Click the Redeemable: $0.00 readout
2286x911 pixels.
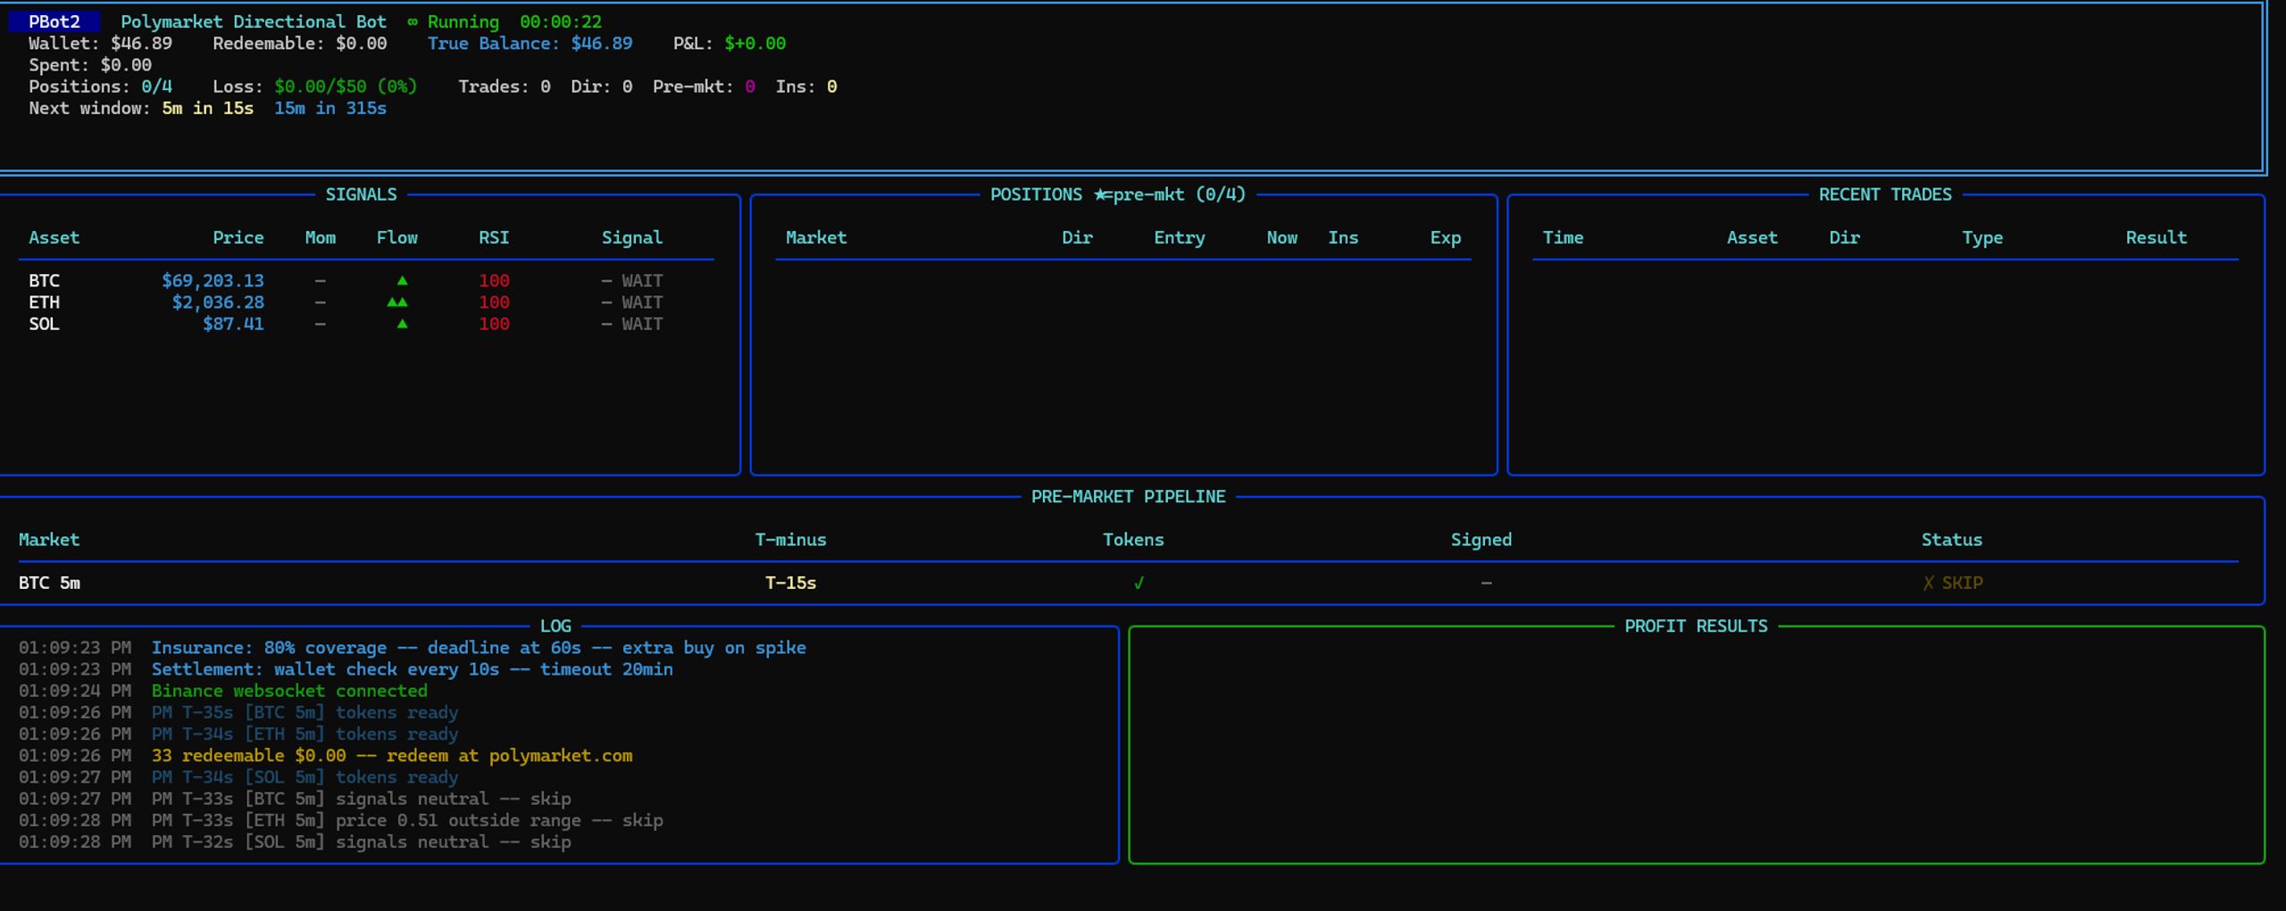coord(300,44)
